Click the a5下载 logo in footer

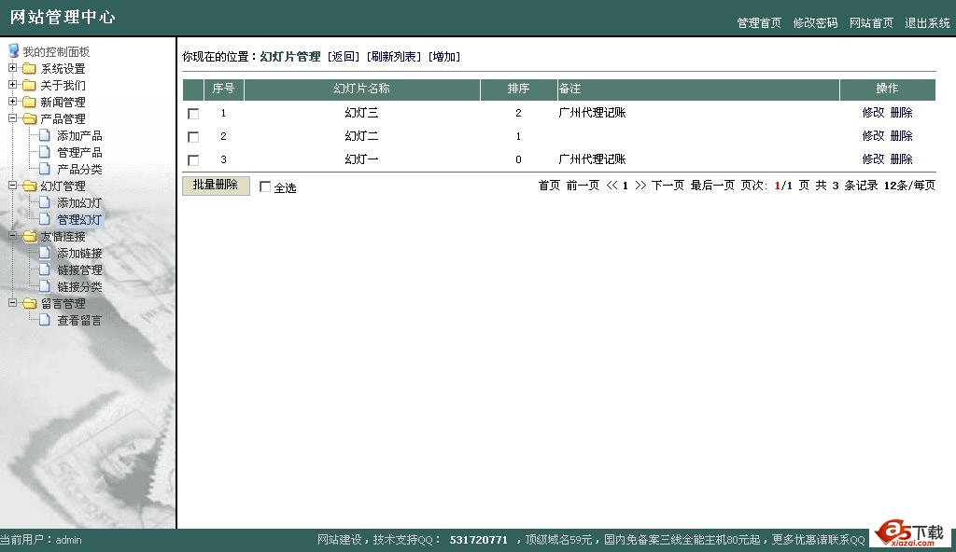coord(909,533)
